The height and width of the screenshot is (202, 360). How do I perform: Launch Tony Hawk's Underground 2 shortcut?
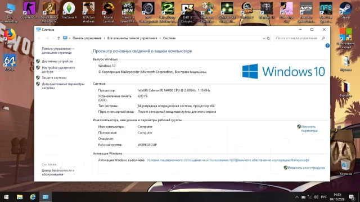pos(49,12)
